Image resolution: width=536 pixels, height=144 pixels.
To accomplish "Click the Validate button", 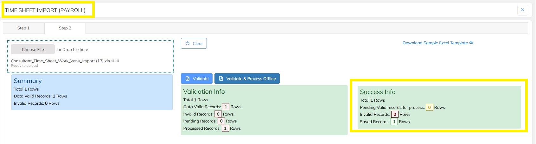I will point(197,78).
